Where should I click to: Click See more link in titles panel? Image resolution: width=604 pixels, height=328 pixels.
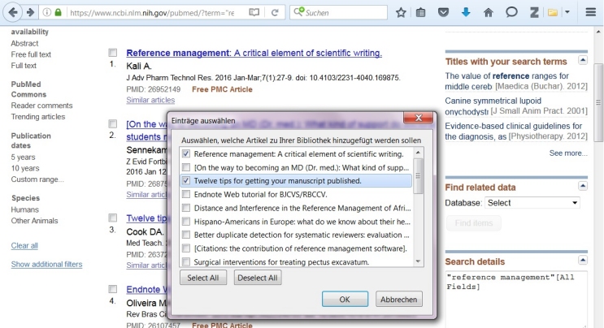click(568, 153)
